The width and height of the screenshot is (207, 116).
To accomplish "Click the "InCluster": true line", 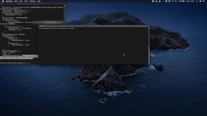I will click(14, 30).
